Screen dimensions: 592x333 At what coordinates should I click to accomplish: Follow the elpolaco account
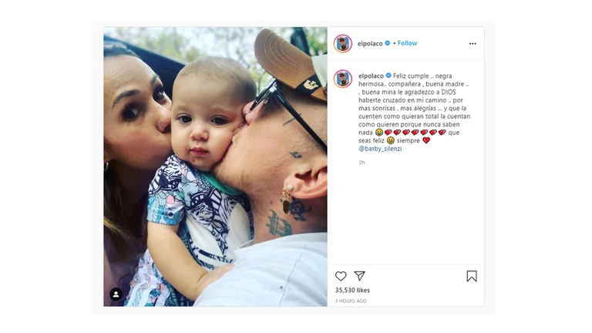(x=407, y=43)
